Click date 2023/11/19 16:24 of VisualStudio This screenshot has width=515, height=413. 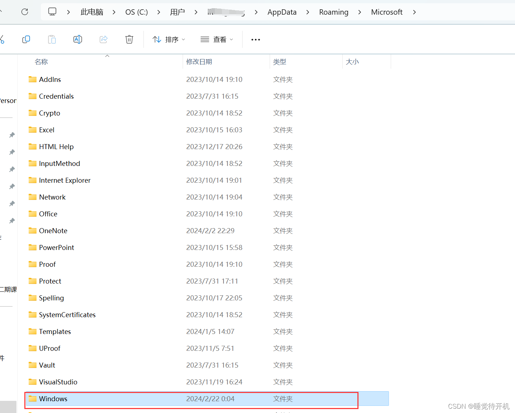click(x=214, y=382)
